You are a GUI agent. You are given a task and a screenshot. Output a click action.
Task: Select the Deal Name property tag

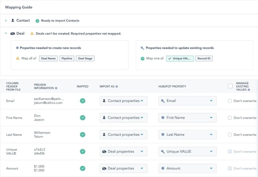(x=48, y=58)
